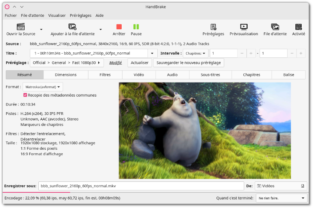Open the Aide menu
The width and height of the screenshot is (313, 208).
pyautogui.click(x=99, y=15)
